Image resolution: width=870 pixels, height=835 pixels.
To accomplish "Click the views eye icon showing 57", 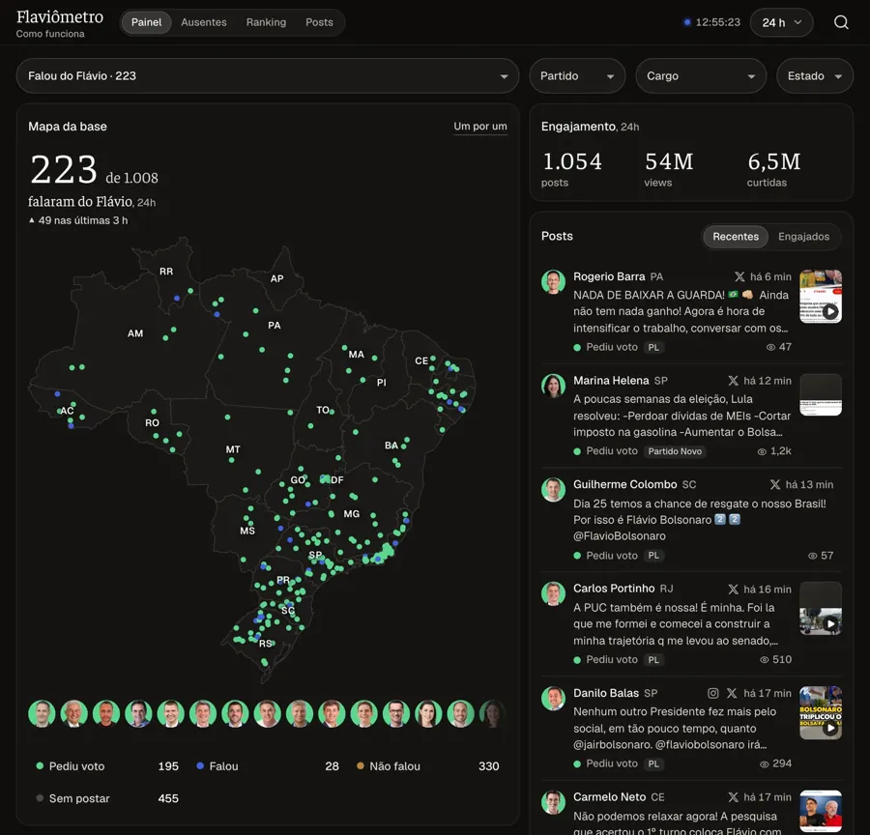I will coord(812,556).
